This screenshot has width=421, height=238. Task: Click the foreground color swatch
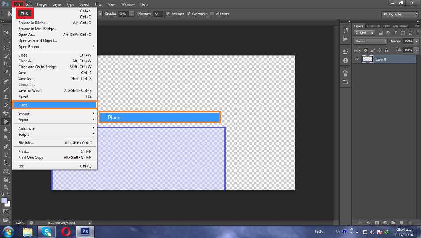[4, 201]
